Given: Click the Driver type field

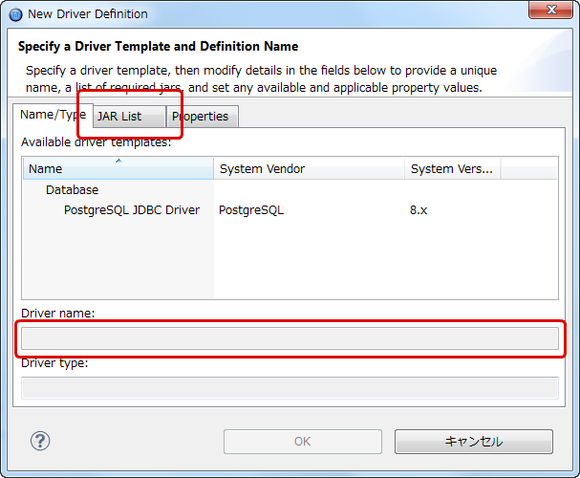Looking at the screenshot, I should [x=290, y=388].
